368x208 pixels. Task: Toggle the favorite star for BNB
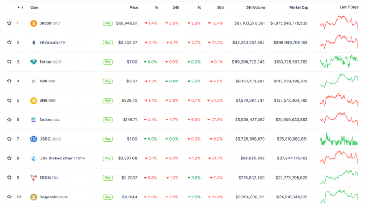pyautogui.click(x=9, y=100)
